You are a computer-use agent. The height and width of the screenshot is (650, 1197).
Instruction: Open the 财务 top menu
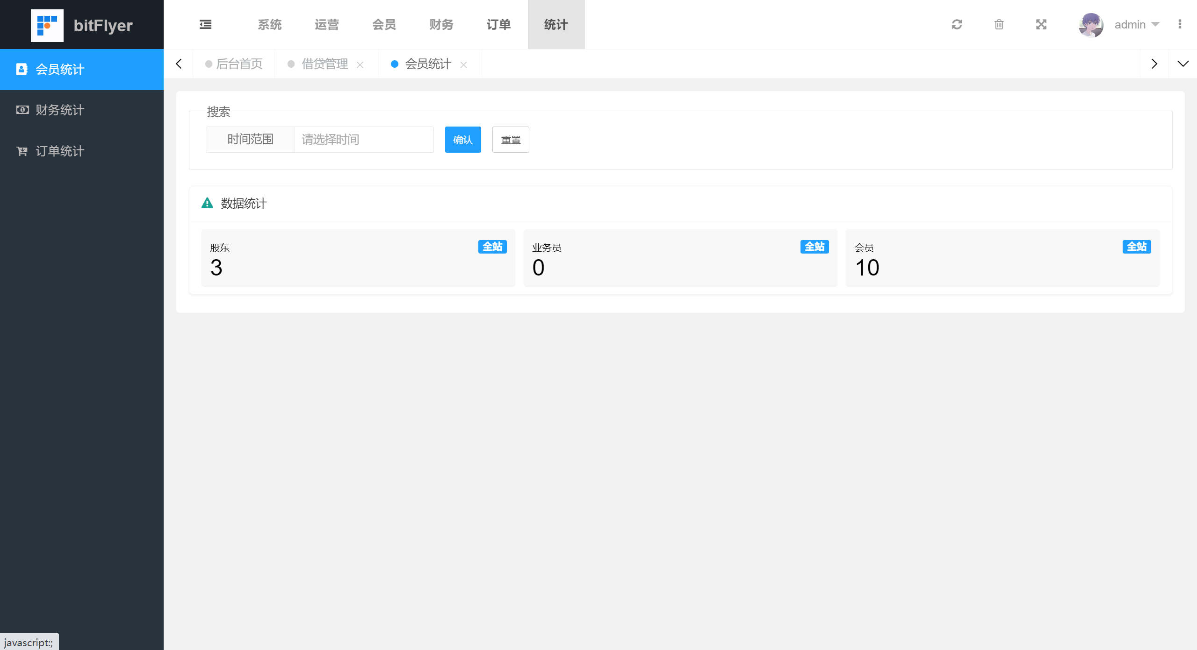(441, 25)
